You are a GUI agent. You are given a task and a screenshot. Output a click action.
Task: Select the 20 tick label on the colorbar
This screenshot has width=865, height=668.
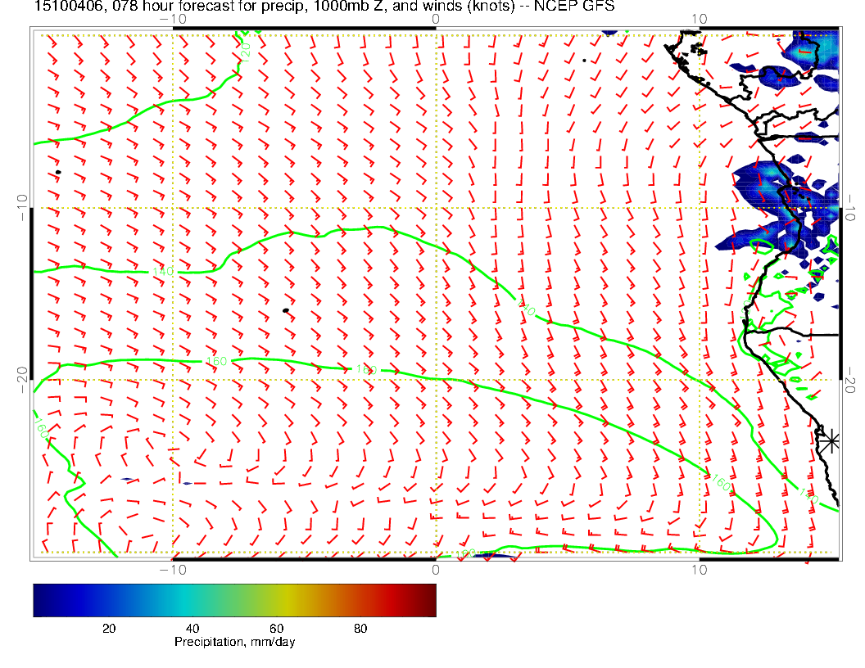coord(108,628)
